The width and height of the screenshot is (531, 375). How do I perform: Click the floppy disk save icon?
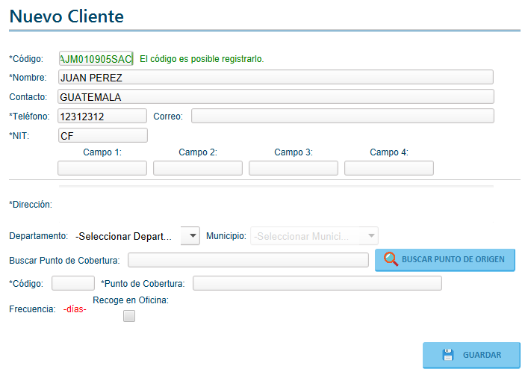point(448,355)
